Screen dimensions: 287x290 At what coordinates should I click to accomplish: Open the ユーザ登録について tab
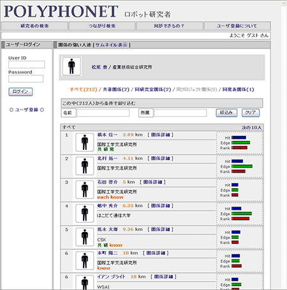[237, 26]
